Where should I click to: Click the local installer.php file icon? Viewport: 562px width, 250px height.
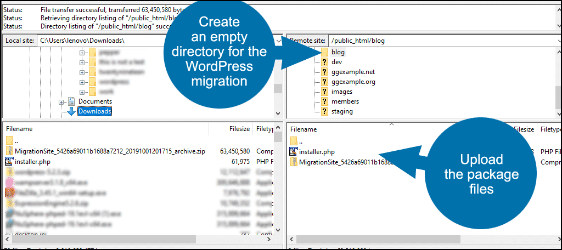tap(9, 162)
